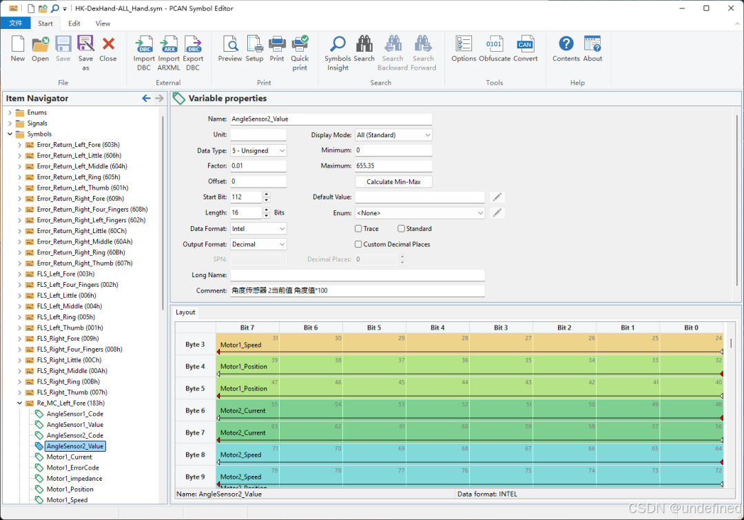Expand the Enums tree node

(10, 112)
